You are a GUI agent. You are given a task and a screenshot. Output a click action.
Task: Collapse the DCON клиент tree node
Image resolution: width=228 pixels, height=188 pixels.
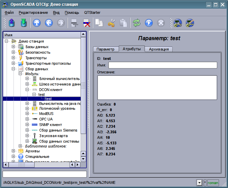click(27, 90)
